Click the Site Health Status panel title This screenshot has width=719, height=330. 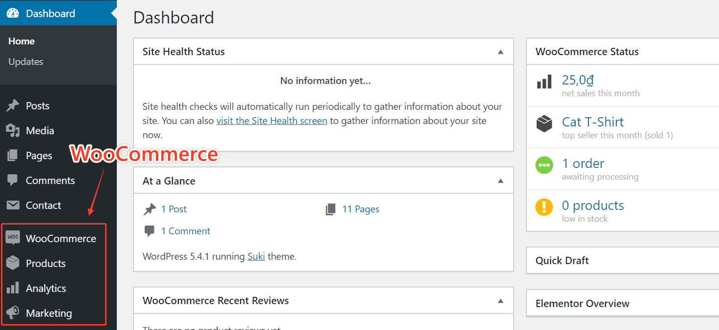click(x=184, y=52)
